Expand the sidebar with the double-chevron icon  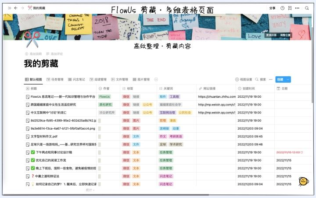click(x=10, y=8)
